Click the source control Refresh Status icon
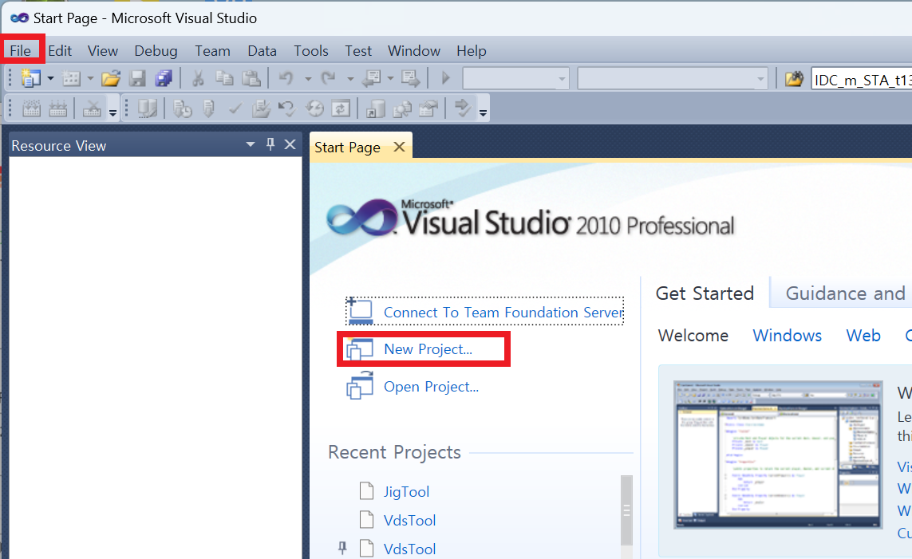Image resolution: width=912 pixels, height=559 pixels. [341, 108]
